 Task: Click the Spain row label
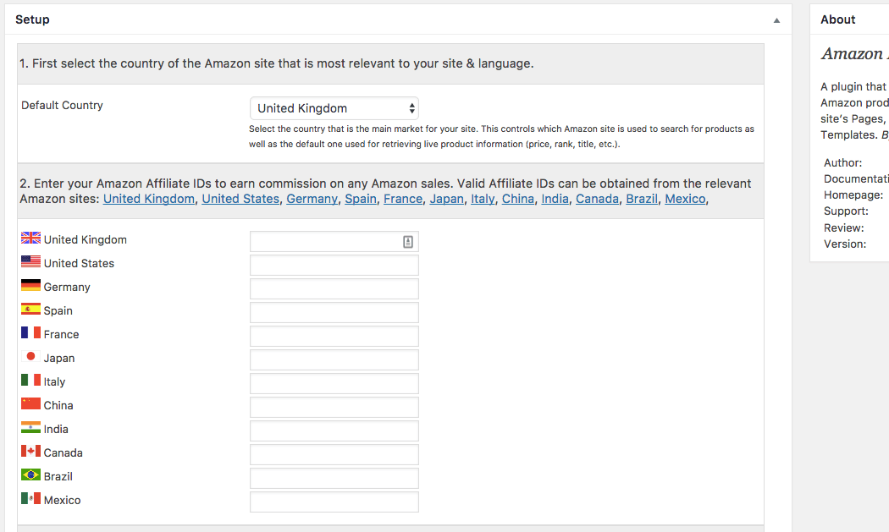tap(58, 311)
